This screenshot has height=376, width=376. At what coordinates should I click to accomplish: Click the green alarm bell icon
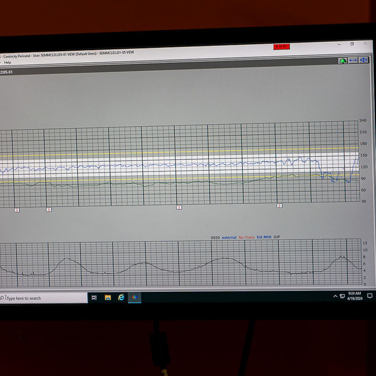pos(343,60)
